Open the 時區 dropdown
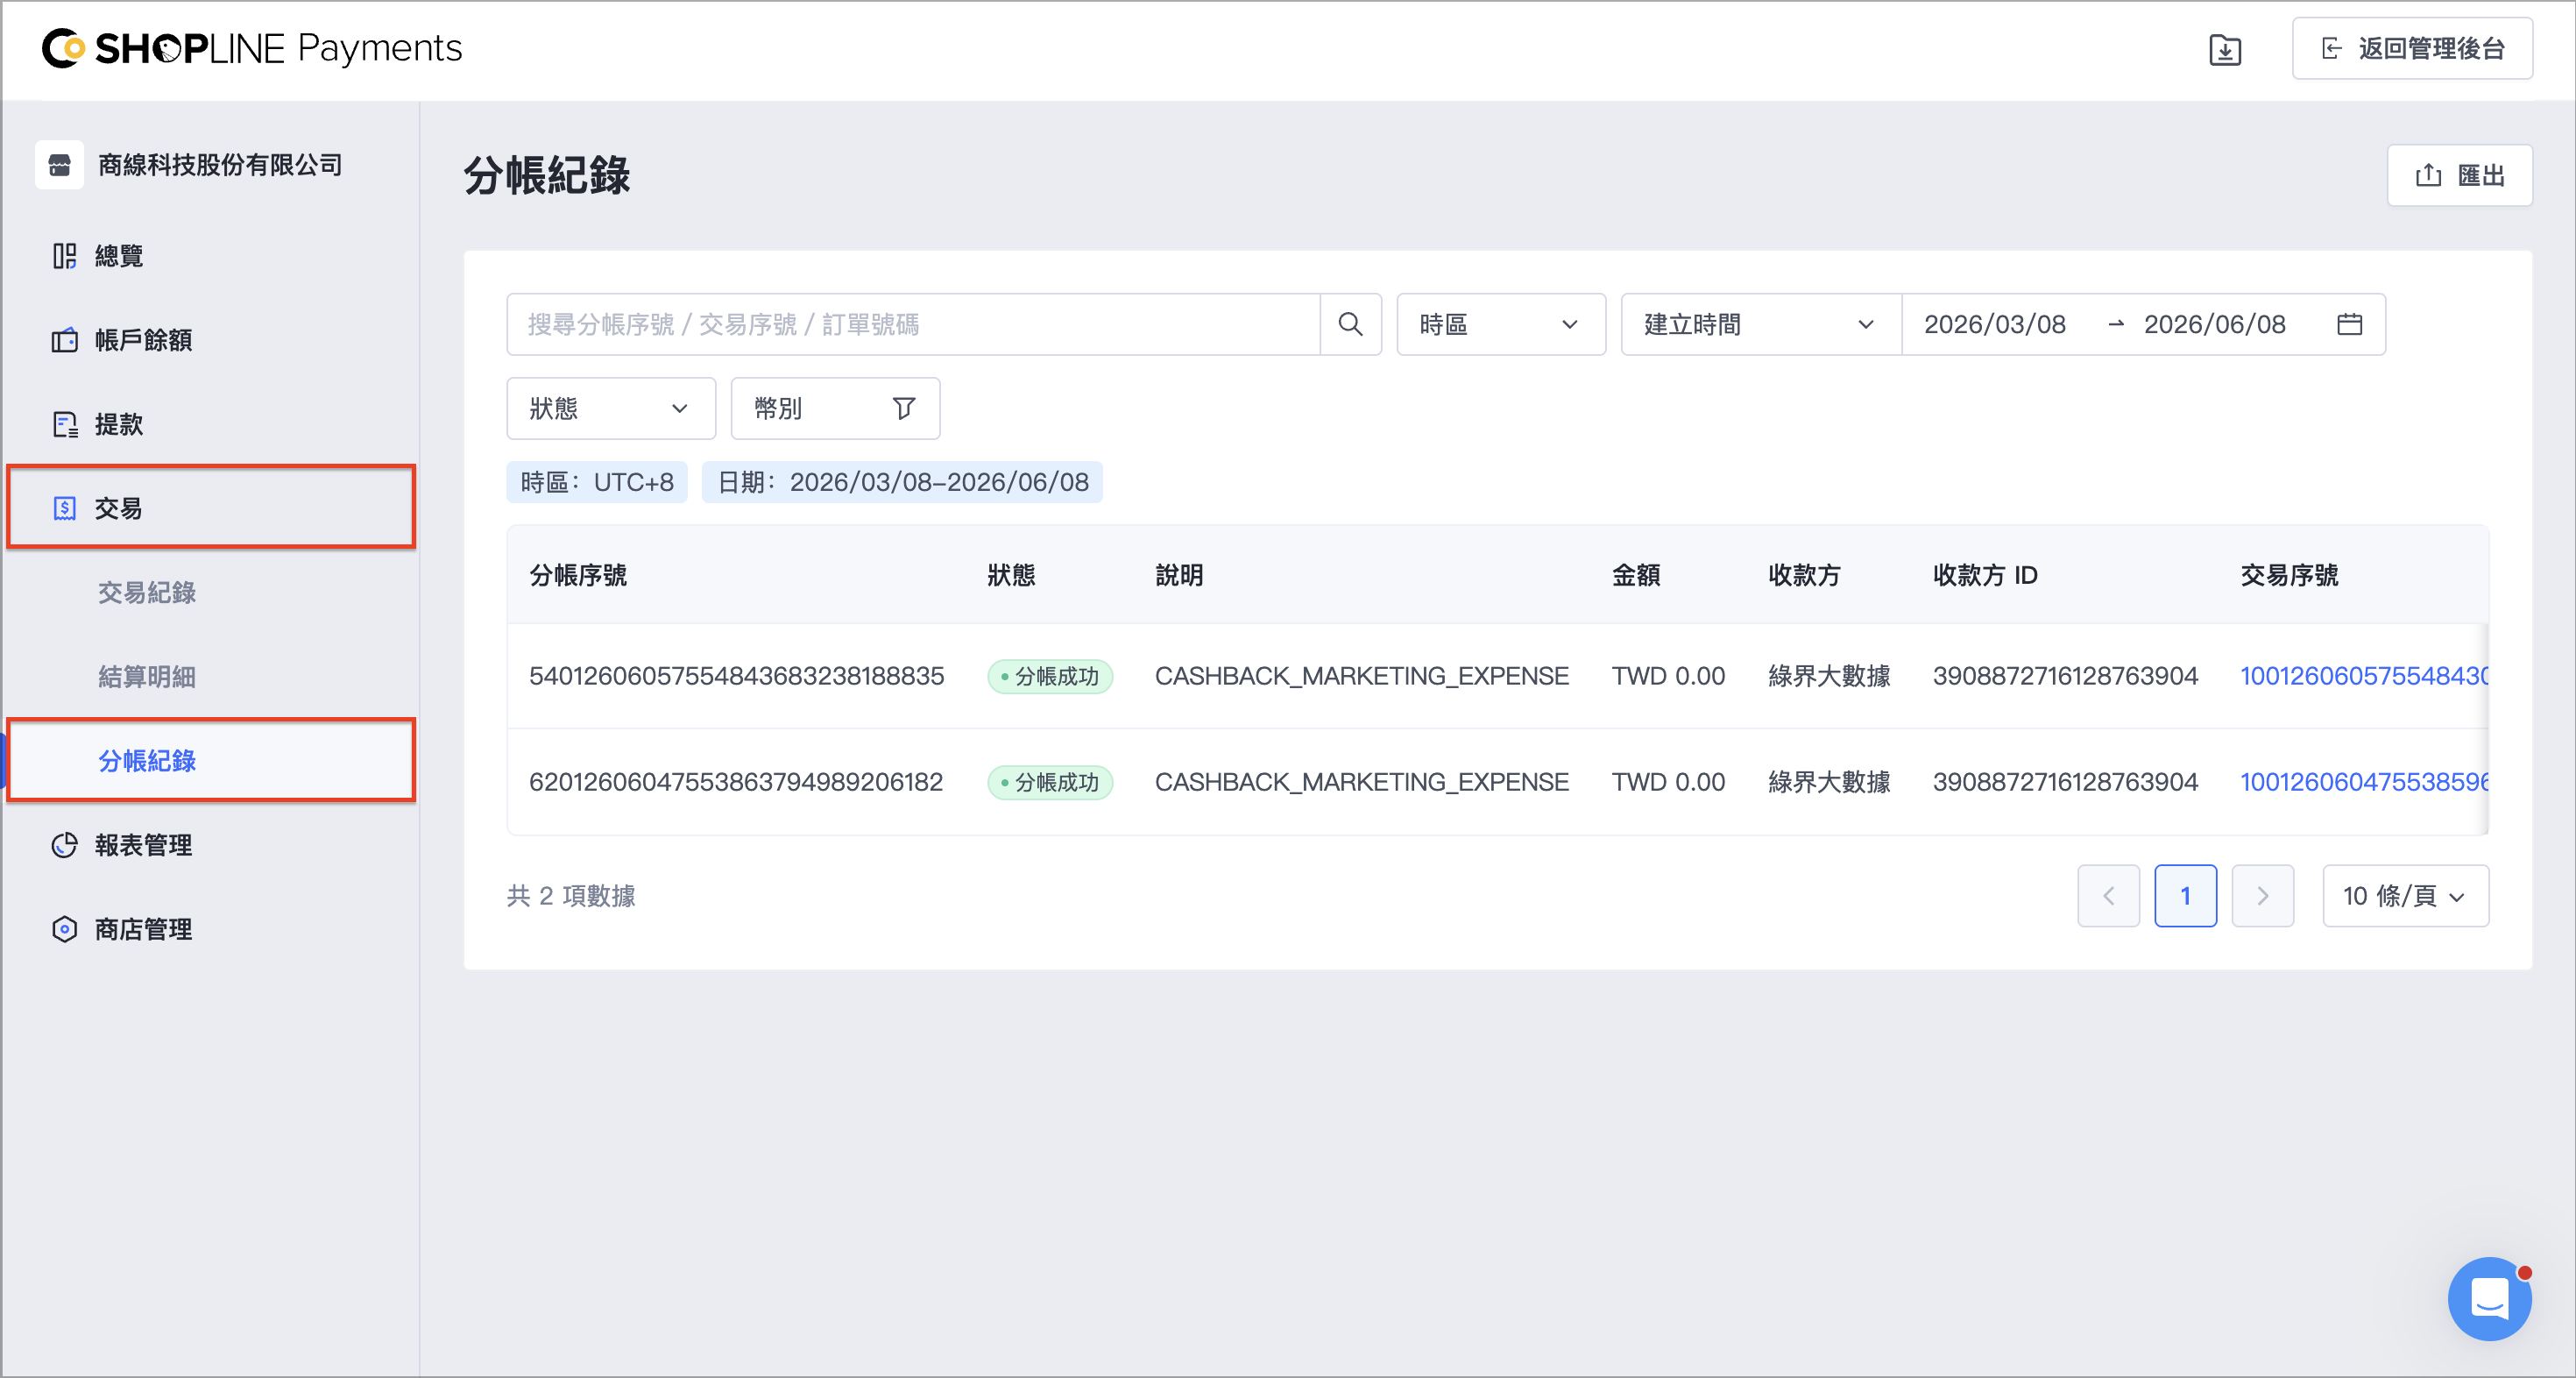Viewport: 2576px width, 1378px height. tap(1500, 324)
